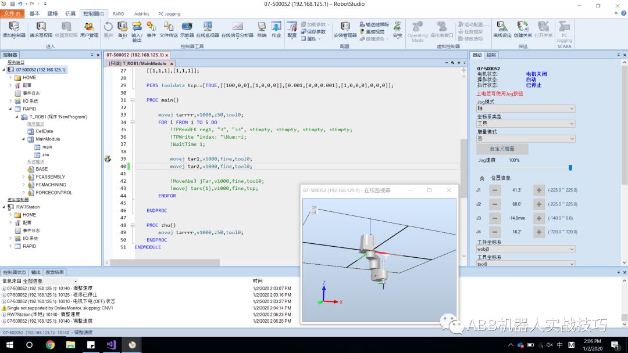Select the zhu routine in tree

click(x=46, y=154)
